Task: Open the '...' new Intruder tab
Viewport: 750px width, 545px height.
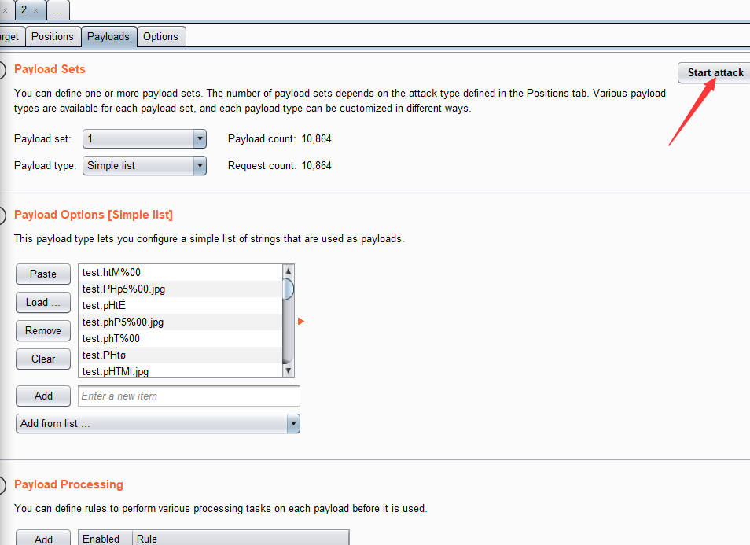Action: coord(57,10)
